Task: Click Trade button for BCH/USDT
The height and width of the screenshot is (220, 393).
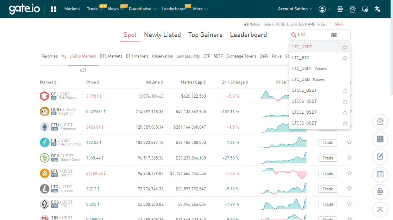Action: [328, 158]
